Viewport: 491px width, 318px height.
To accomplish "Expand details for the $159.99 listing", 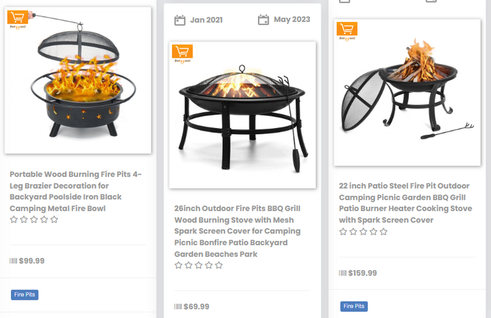I will (x=363, y=273).
